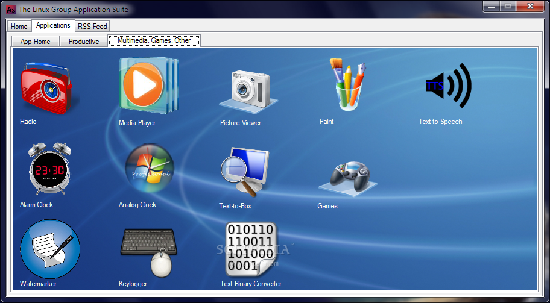Launch the Watermarker pen icon
This screenshot has width=550, height=303.
coord(50,249)
